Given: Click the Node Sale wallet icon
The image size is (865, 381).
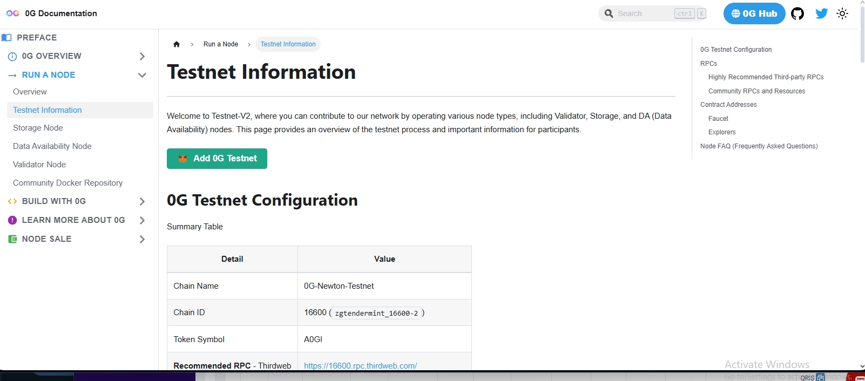Looking at the screenshot, I should pyautogui.click(x=12, y=239).
